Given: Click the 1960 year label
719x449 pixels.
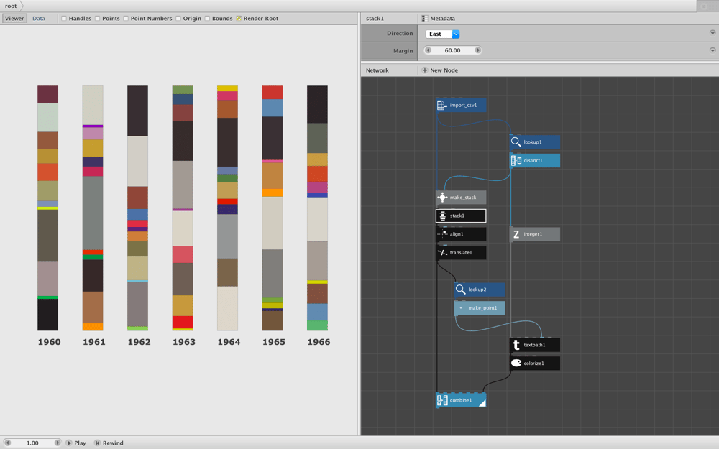Looking at the screenshot, I should 49,342.
